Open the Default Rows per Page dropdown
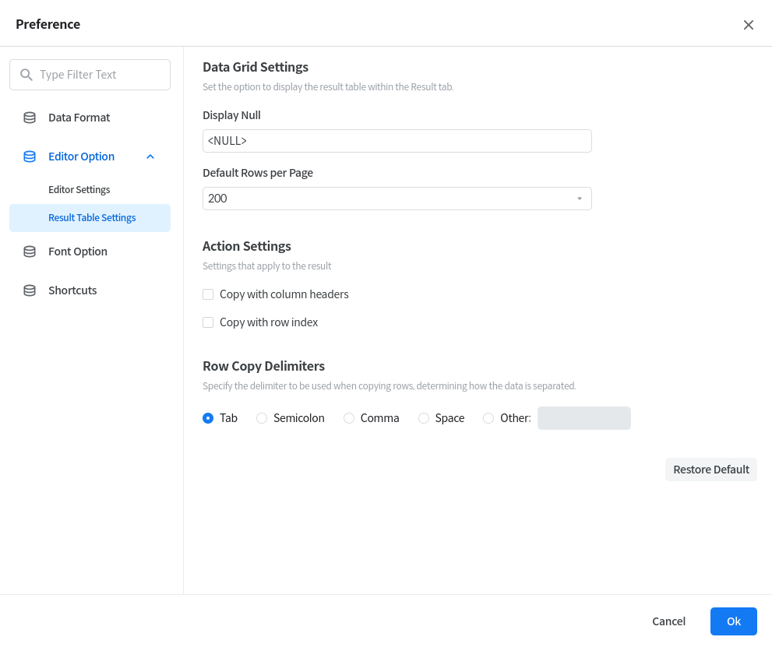The width and height of the screenshot is (772, 651). pos(397,199)
